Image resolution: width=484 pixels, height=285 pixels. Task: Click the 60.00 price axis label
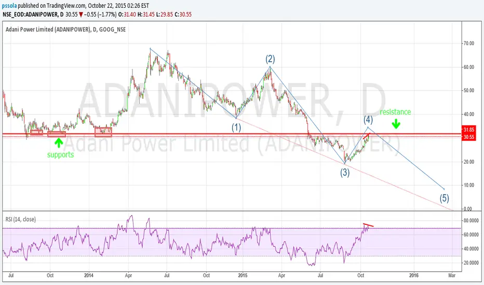pyautogui.click(x=468, y=67)
